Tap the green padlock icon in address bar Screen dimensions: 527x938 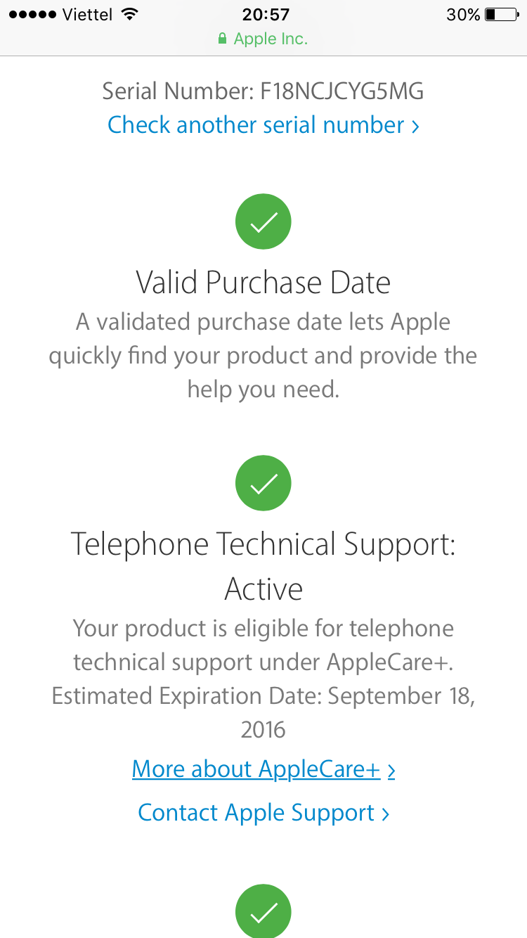click(x=223, y=39)
